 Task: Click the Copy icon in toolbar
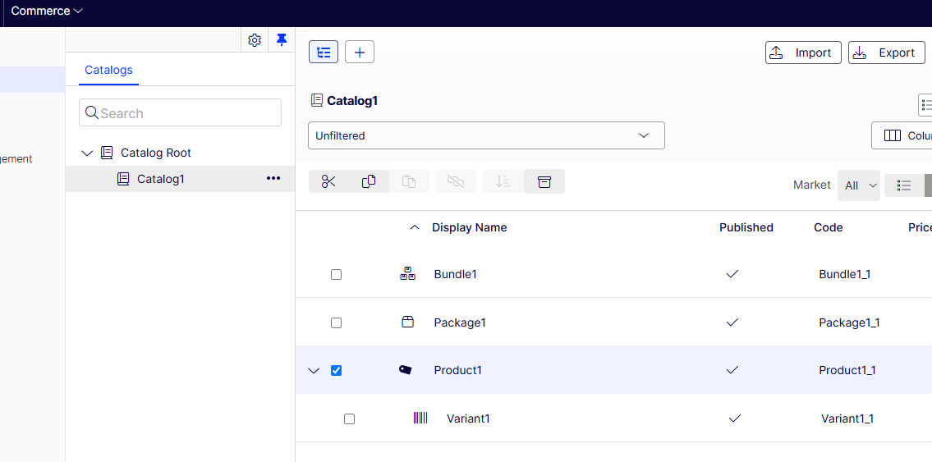[369, 181]
